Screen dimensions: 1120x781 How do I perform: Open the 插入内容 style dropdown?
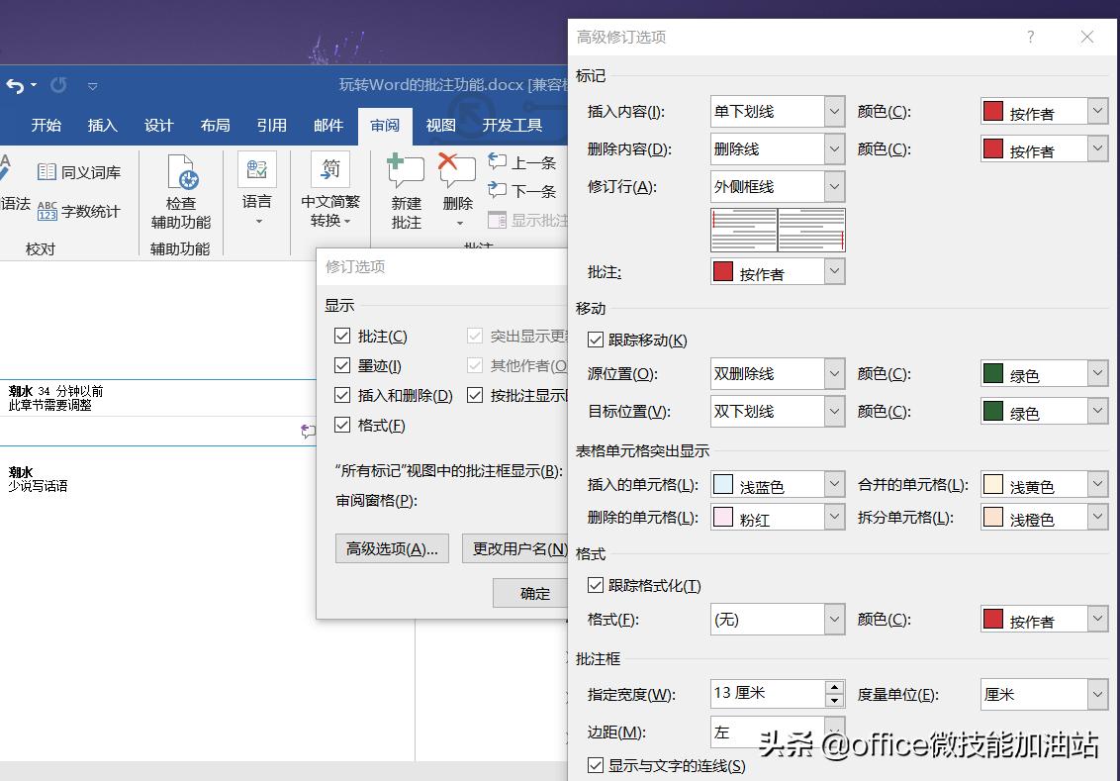click(x=834, y=111)
